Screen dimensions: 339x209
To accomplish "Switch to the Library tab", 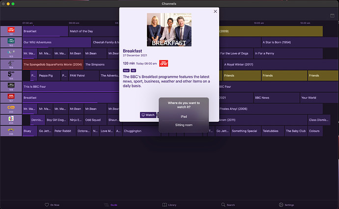I will [x=169, y=205].
